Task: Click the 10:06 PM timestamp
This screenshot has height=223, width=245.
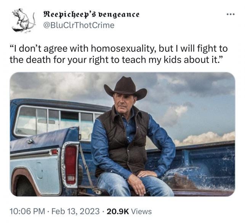Action: pyautogui.click(x=27, y=211)
